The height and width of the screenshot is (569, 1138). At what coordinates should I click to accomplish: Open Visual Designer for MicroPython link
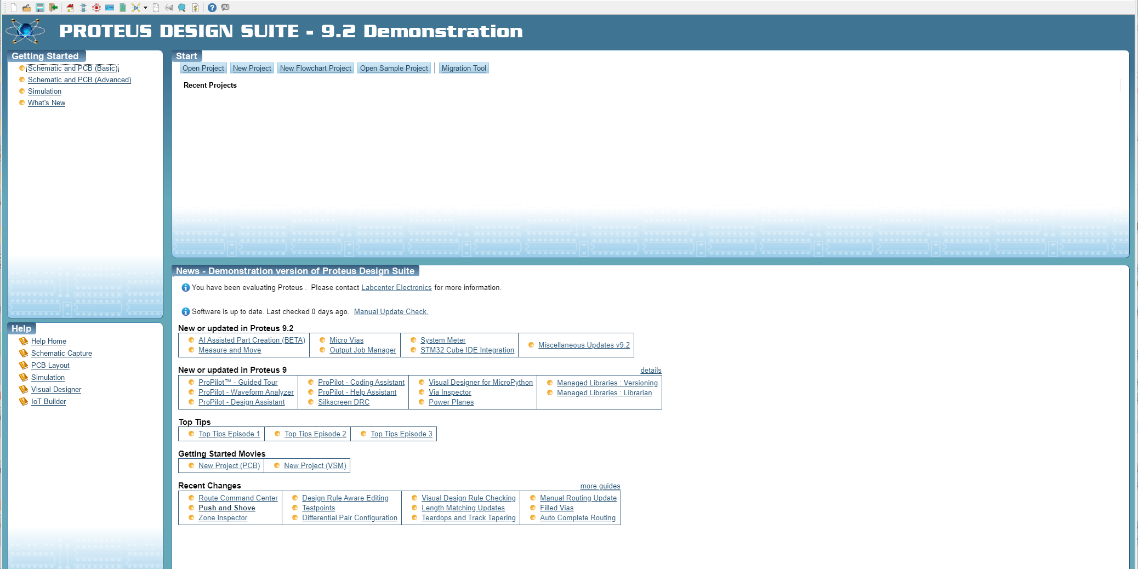click(x=481, y=383)
